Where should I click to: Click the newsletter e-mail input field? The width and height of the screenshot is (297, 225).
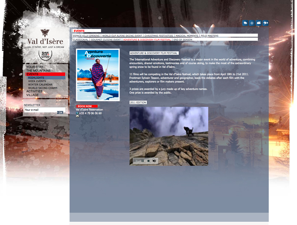pyautogui.click(x=40, y=110)
